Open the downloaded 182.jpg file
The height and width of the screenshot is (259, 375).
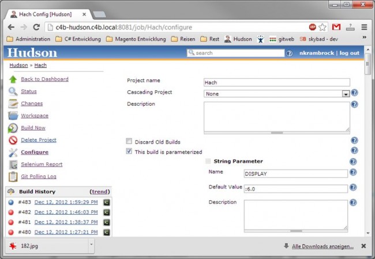click(x=47, y=246)
